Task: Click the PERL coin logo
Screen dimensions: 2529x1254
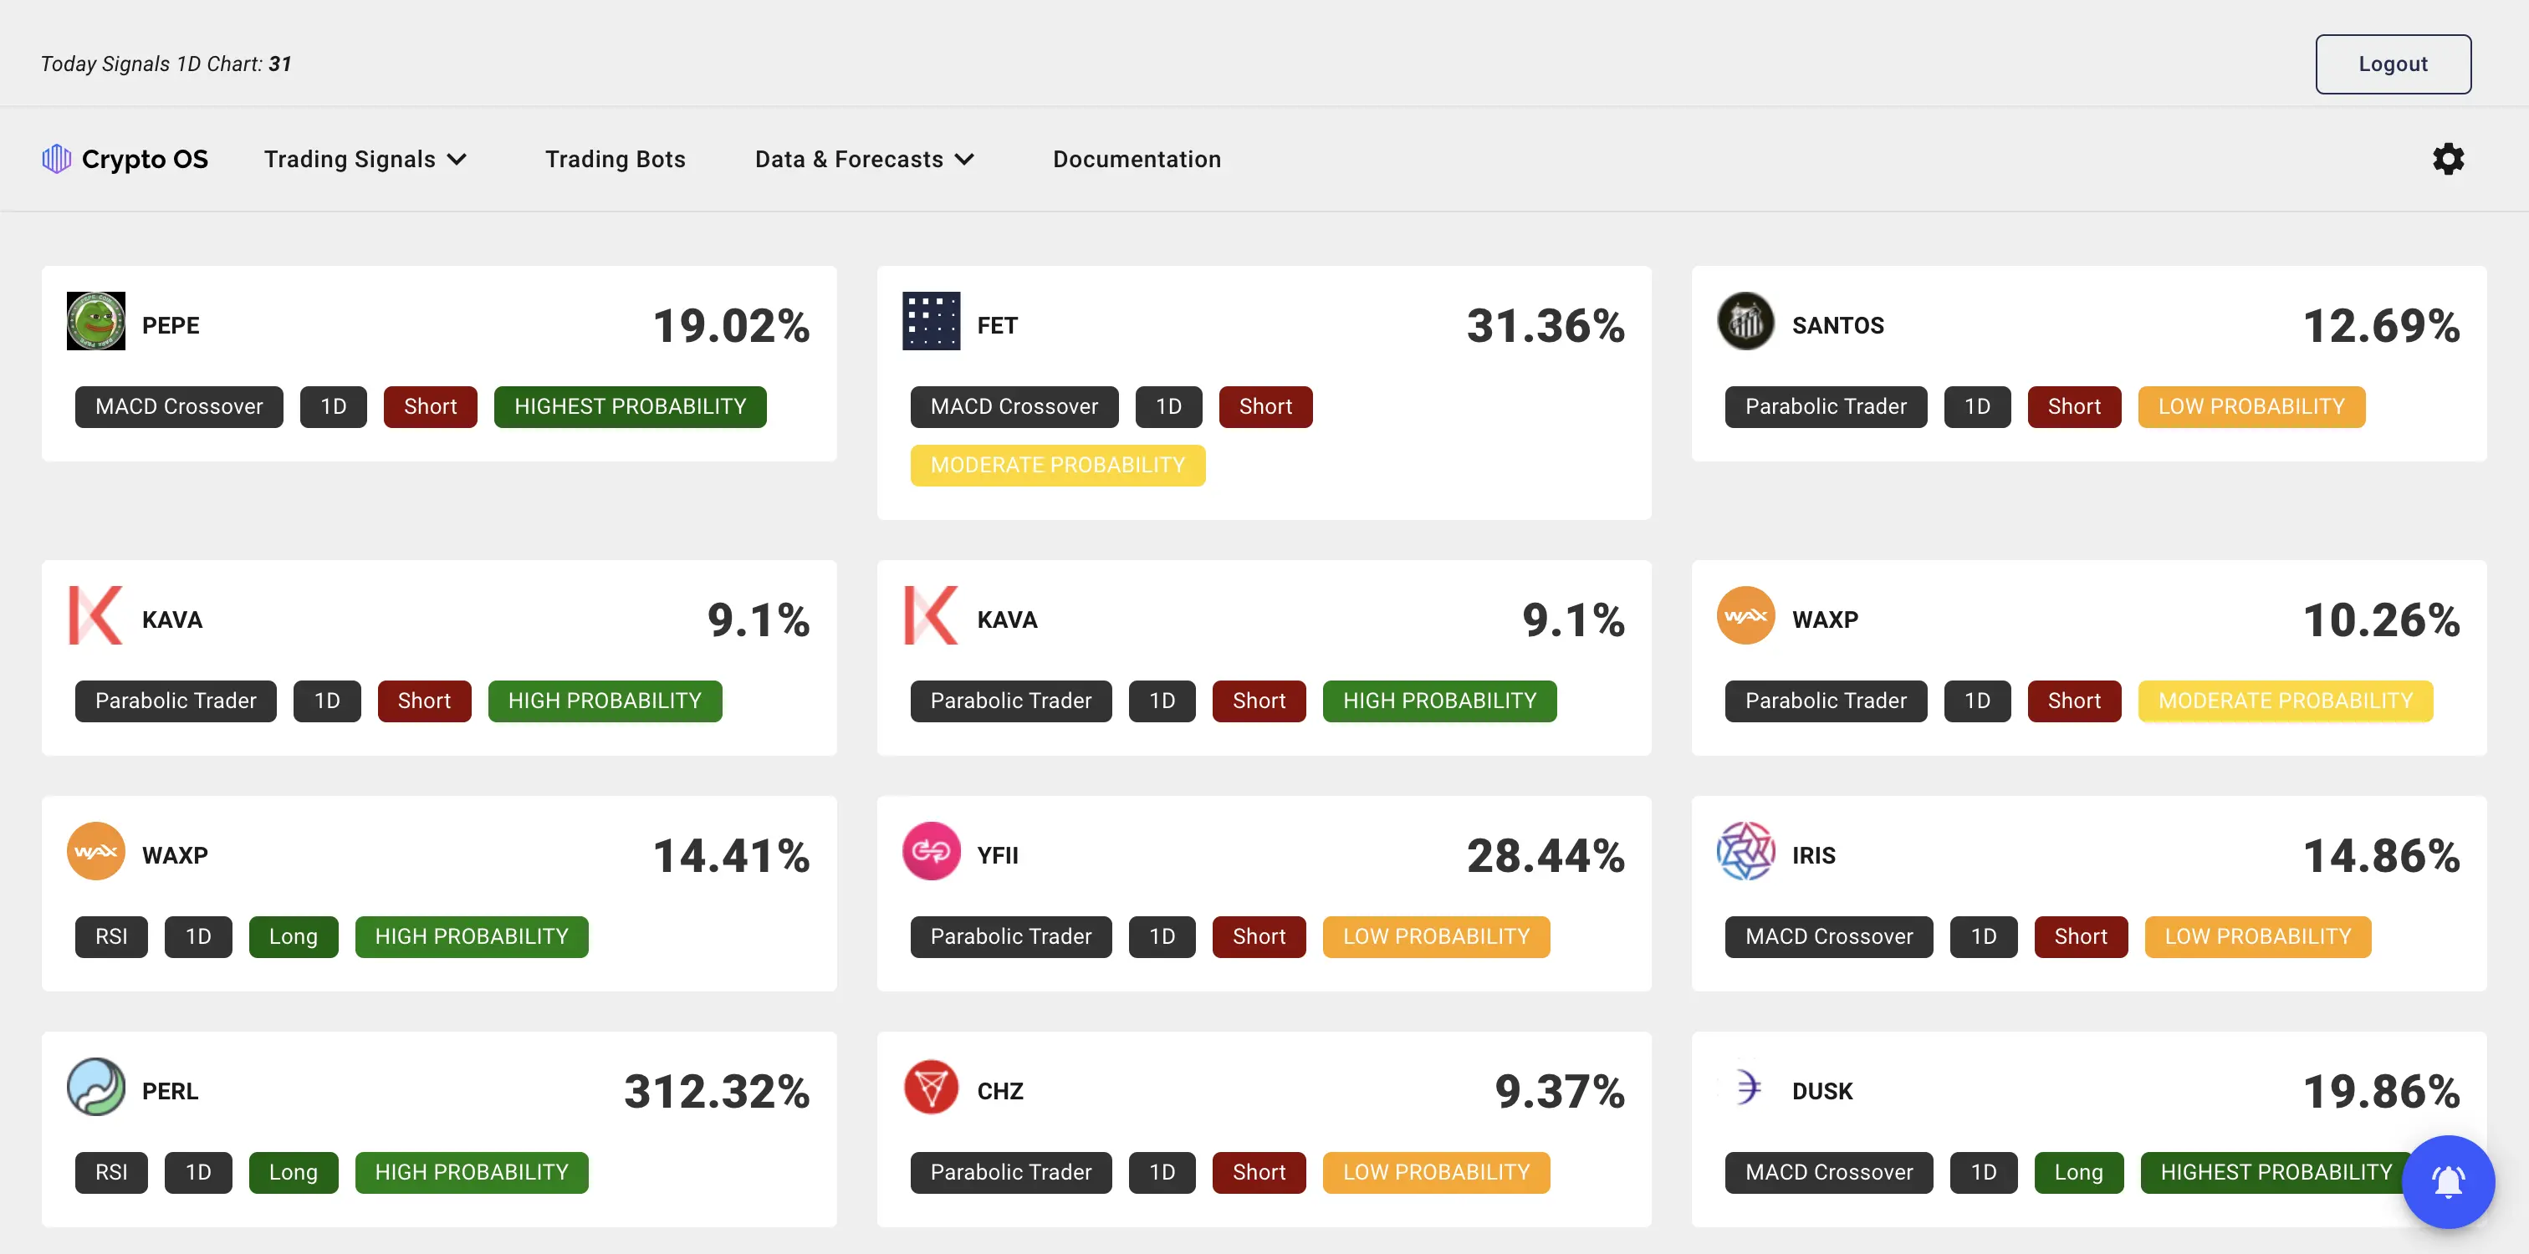Action: [x=95, y=1086]
